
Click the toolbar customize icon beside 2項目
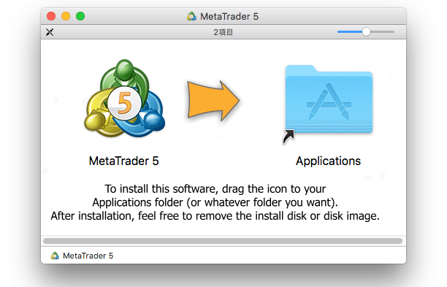coord(50,32)
